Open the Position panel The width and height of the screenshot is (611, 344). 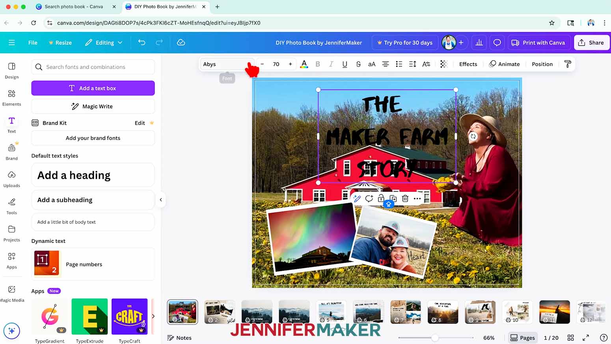coord(542,64)
